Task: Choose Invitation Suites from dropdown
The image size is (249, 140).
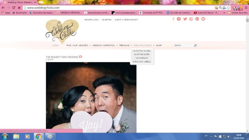Action: [142, 51]
